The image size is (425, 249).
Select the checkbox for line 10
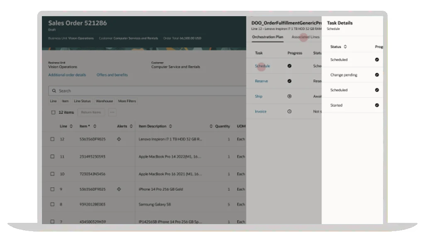click(x=53, y=174)
